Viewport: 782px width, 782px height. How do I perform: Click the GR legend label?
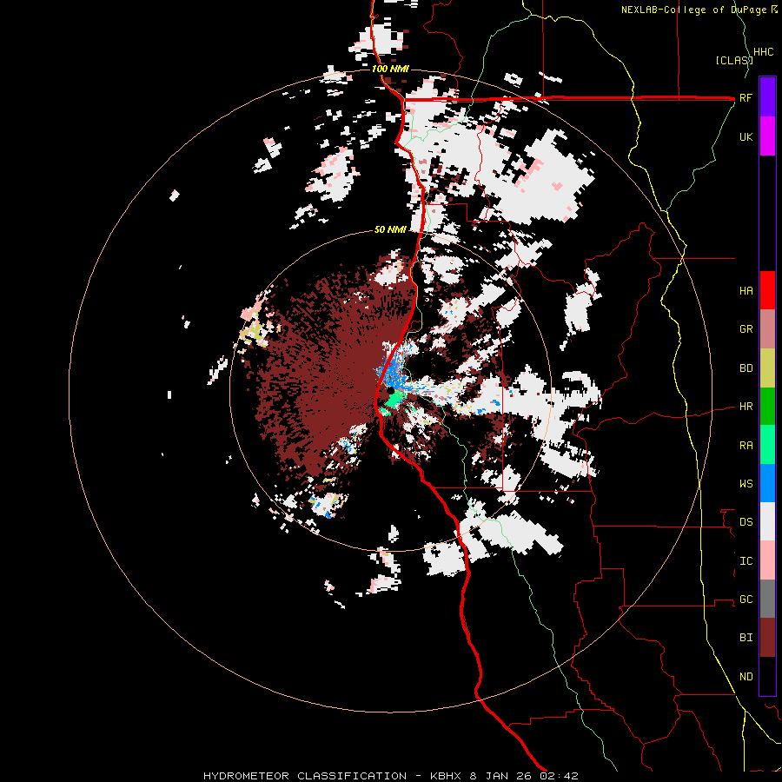click(746, 329)
